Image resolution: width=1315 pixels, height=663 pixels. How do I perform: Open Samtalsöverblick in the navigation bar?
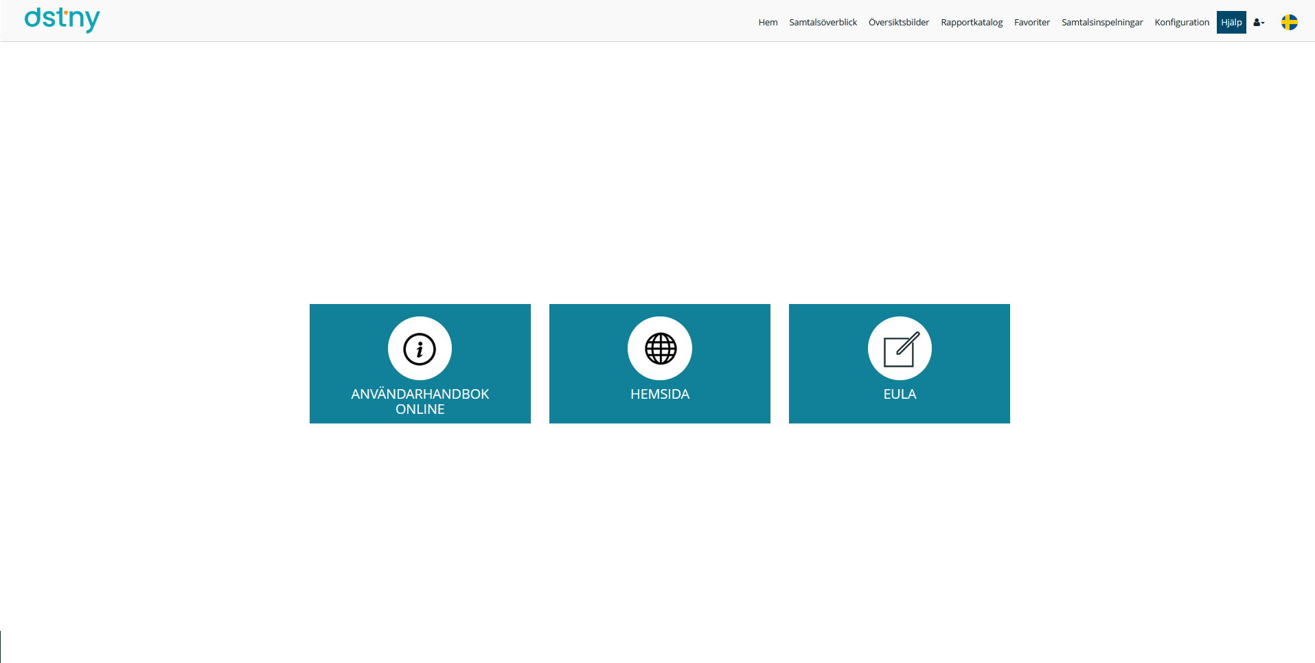pyautogui.click(x=823, y=23)
